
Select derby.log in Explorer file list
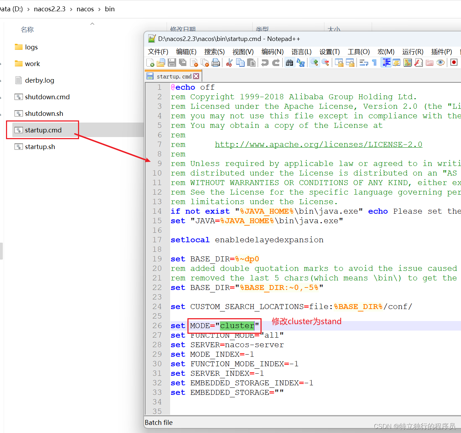[34, 80]
